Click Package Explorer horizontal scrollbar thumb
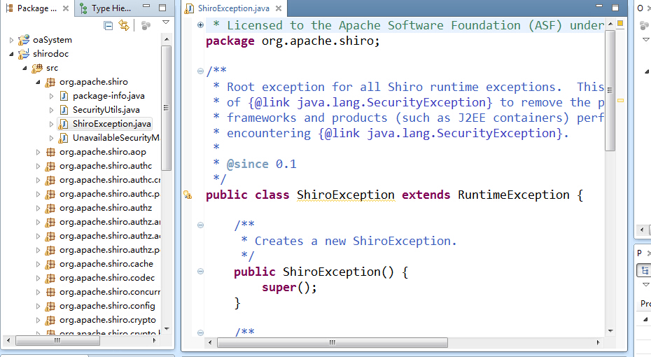 tap(57, 341)
